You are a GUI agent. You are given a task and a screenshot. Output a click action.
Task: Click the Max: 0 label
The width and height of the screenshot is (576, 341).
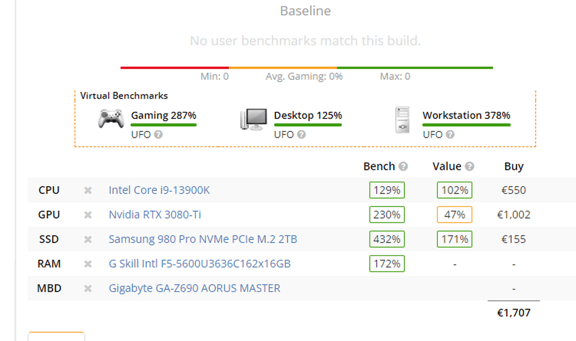click(395, 76)
